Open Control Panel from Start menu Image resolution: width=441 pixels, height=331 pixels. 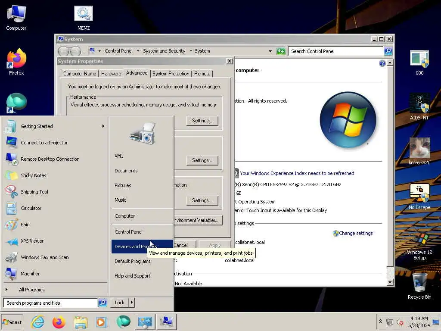[142, 231]
